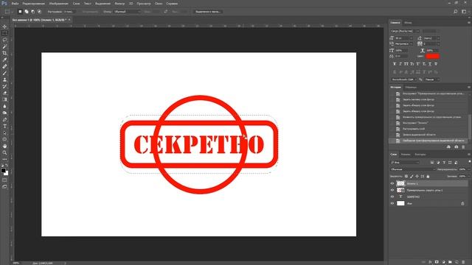Viewport: 472px width, 265px height.
Task: Select the Crop tool
Action: (x=4, y=53)
